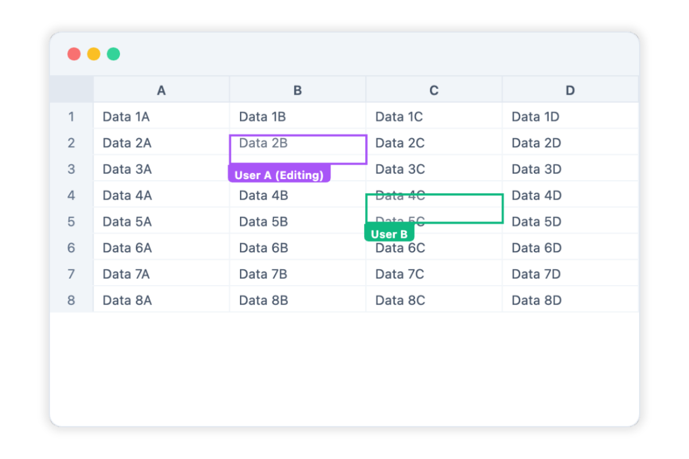Select row 1 header
Screen dimensions: 689x459
point(72,116)
